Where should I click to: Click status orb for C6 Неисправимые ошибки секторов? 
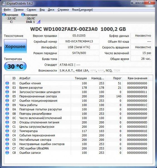pos(7,144)
